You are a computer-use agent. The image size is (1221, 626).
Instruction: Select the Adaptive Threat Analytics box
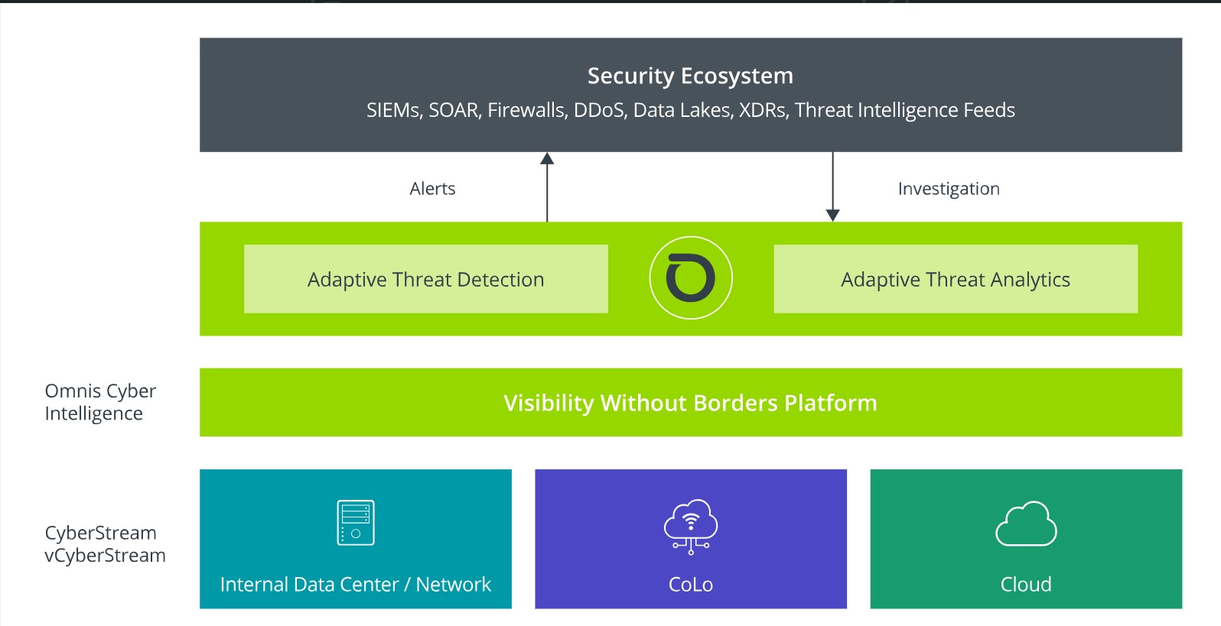point(956,279)
